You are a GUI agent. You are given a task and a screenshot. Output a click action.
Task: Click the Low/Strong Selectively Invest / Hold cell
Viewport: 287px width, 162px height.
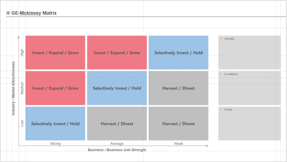[55, 124]
